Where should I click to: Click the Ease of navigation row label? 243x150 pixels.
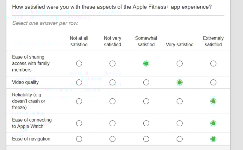tap(31, 139)
